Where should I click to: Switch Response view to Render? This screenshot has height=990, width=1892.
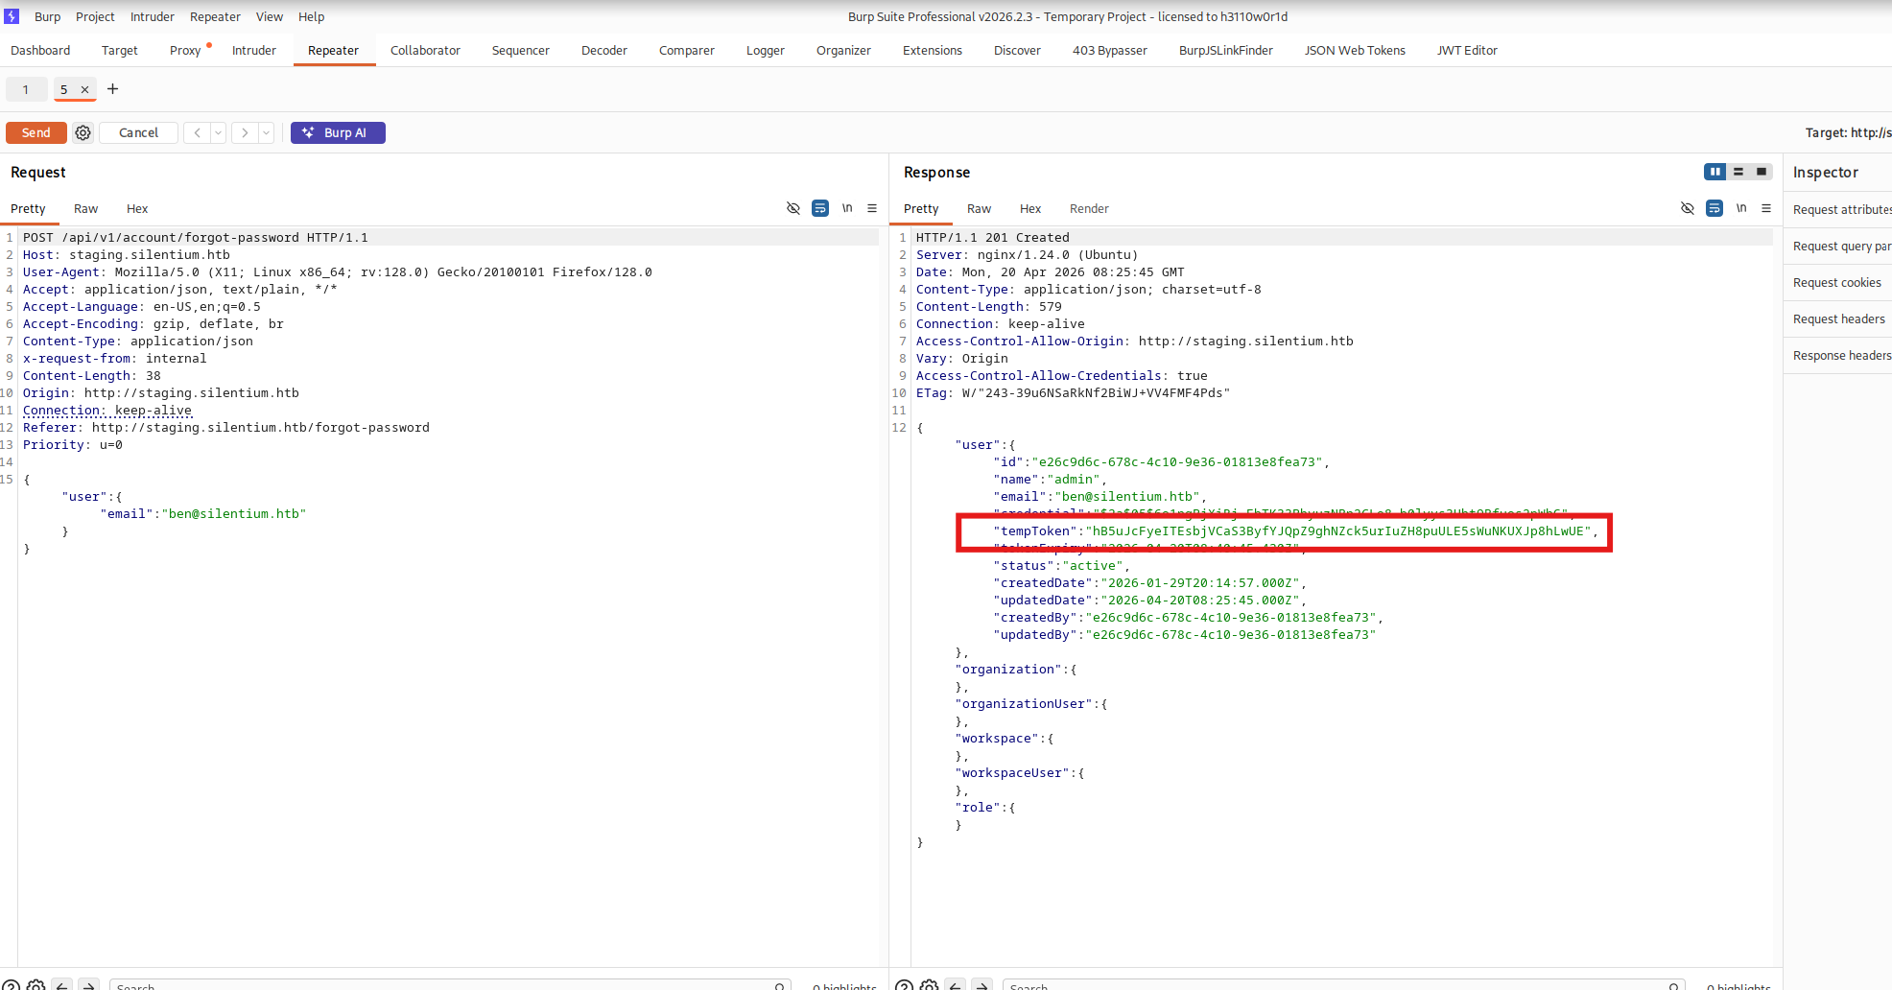[1089, 208]
